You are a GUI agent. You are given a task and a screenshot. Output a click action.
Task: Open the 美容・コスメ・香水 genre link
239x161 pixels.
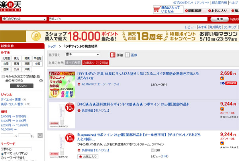(x=12, y=104)
